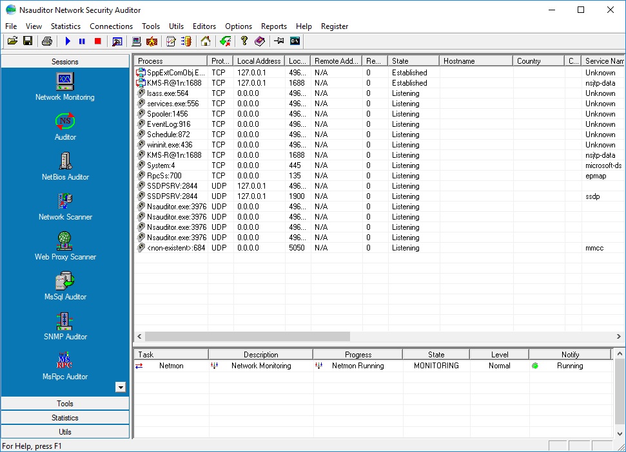The width and height of the screenshot is (626, 452).
Task: Stop monitoring with the red stop button
Action: [x=98, y=41]
